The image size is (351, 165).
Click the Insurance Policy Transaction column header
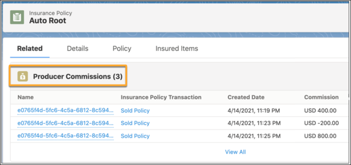point(161,97)
